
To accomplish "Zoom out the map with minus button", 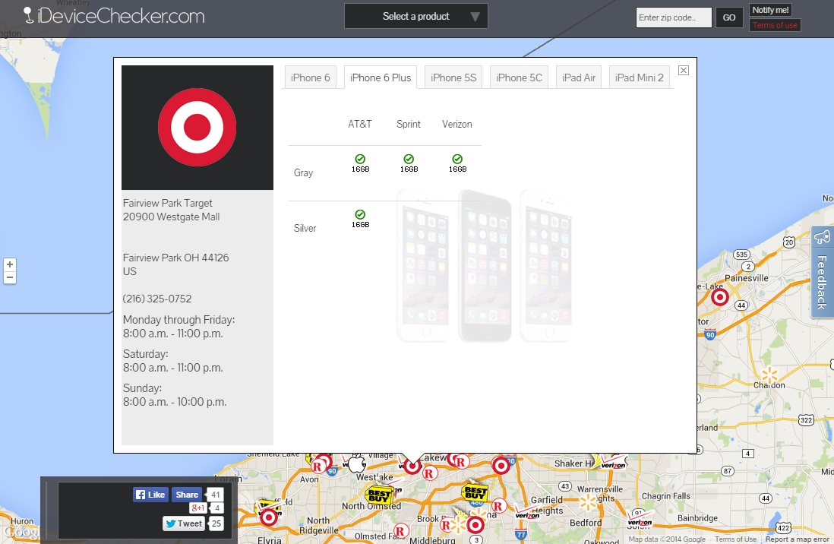I will (x=10, y=277).
